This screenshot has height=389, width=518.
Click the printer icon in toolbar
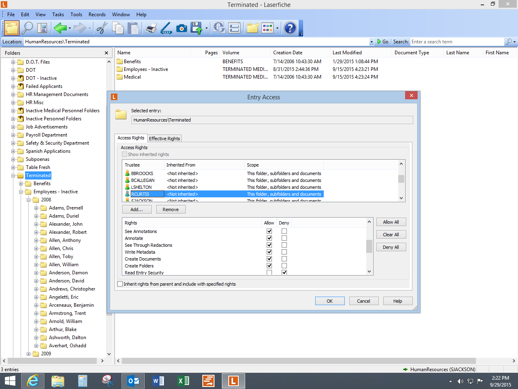[x=151, y=28]
